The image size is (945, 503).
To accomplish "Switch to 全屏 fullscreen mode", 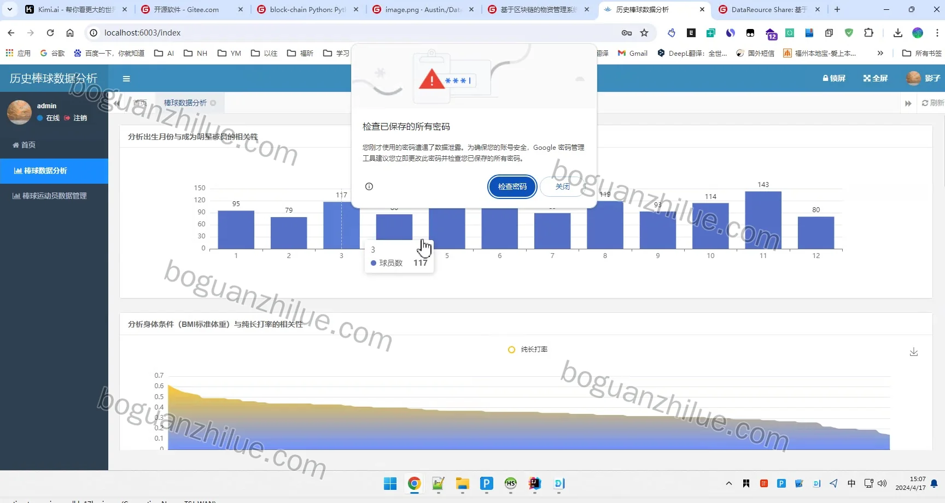I will point(876,78).
